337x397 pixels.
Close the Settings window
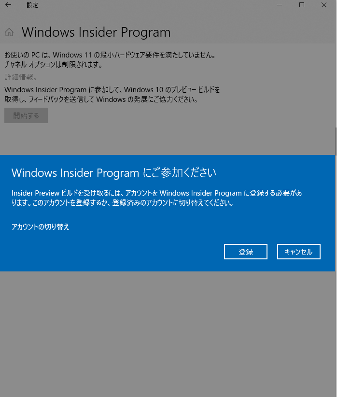click(324, 5)
